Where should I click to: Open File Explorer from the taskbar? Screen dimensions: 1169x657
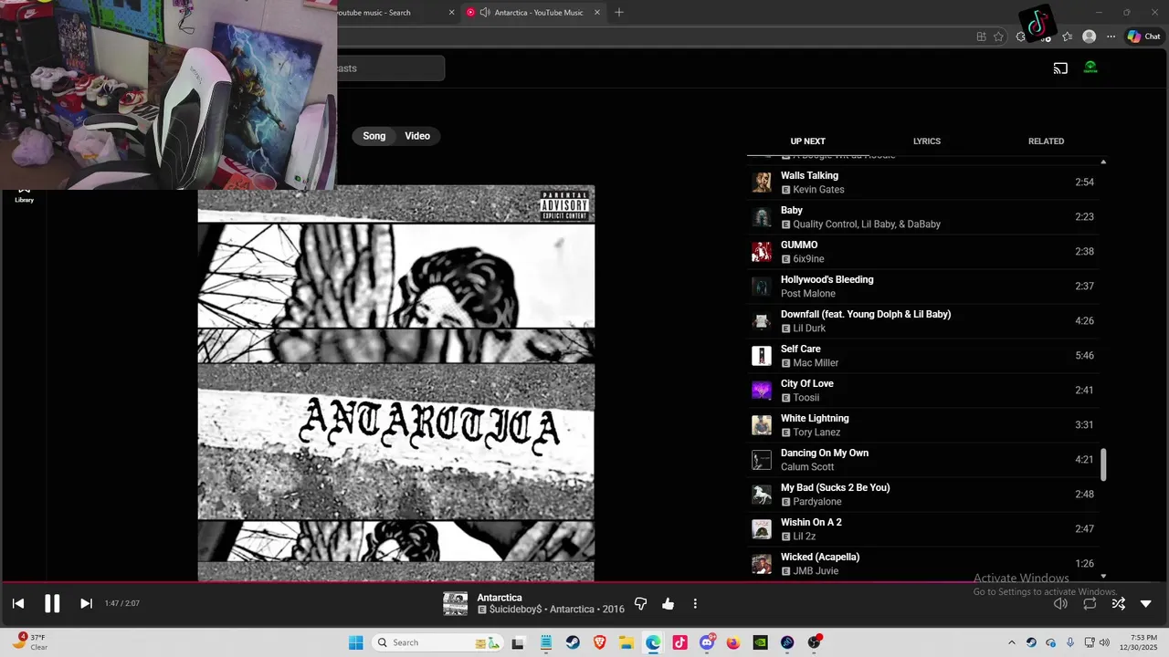626,642
